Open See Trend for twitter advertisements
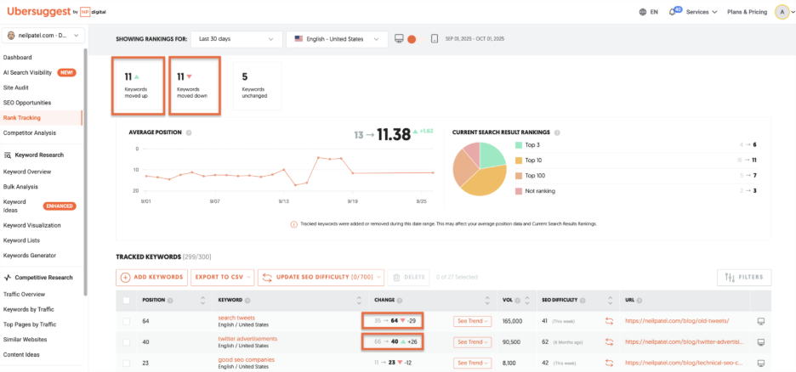 [x=473, y=342]
